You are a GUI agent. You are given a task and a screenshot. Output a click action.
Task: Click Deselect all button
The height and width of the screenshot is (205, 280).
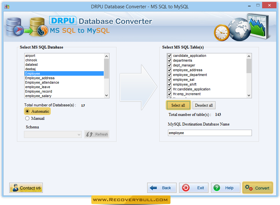pos(204,106)
